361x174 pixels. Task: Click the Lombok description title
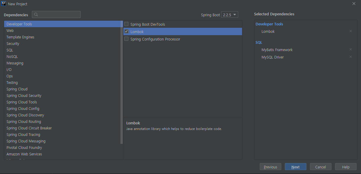(133, 123)
